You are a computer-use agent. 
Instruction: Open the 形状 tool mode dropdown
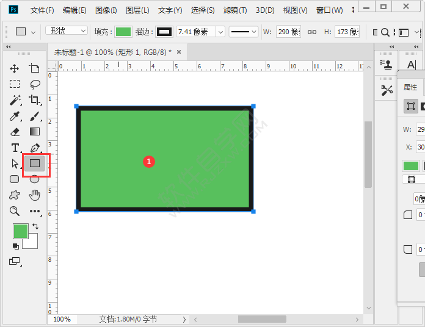tap(66, 31)
